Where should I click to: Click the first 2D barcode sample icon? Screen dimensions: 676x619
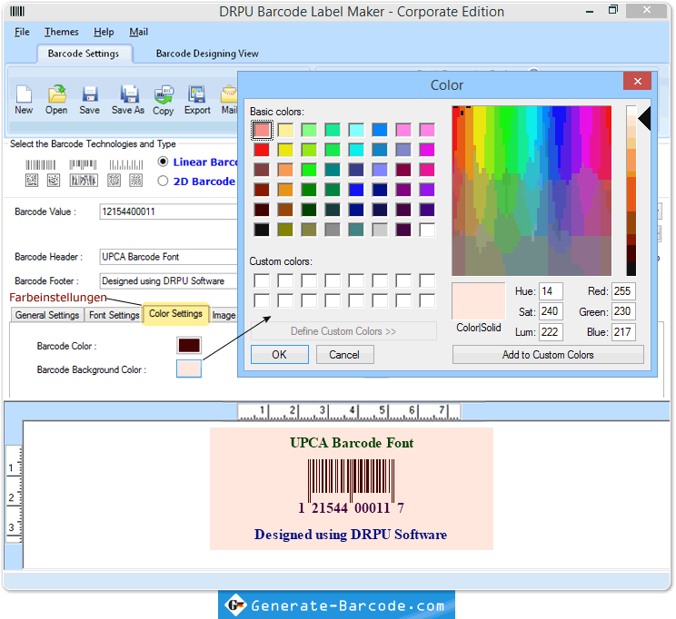pos(32,180)
